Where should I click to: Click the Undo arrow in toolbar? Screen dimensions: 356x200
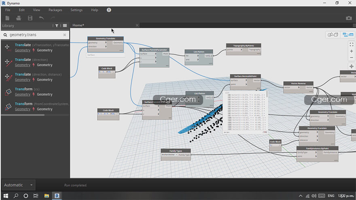click(x=41, y=18)
